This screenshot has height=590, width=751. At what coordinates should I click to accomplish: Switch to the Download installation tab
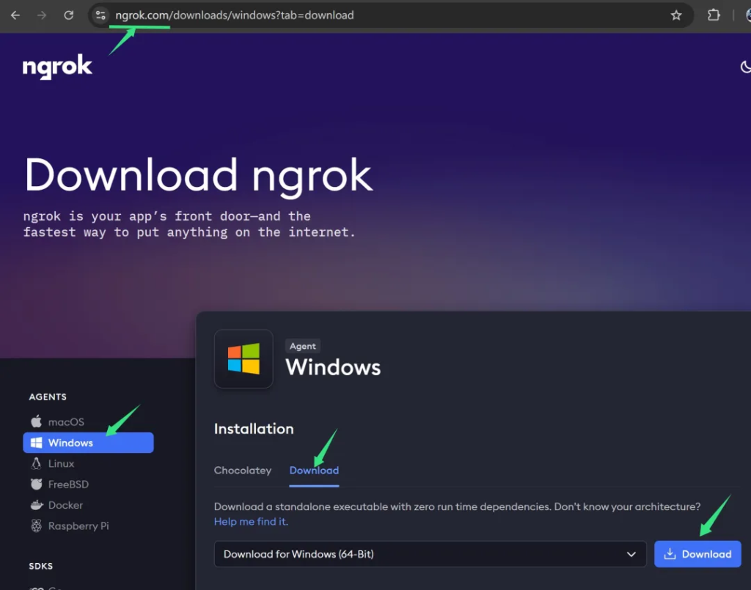coord(314,471)
